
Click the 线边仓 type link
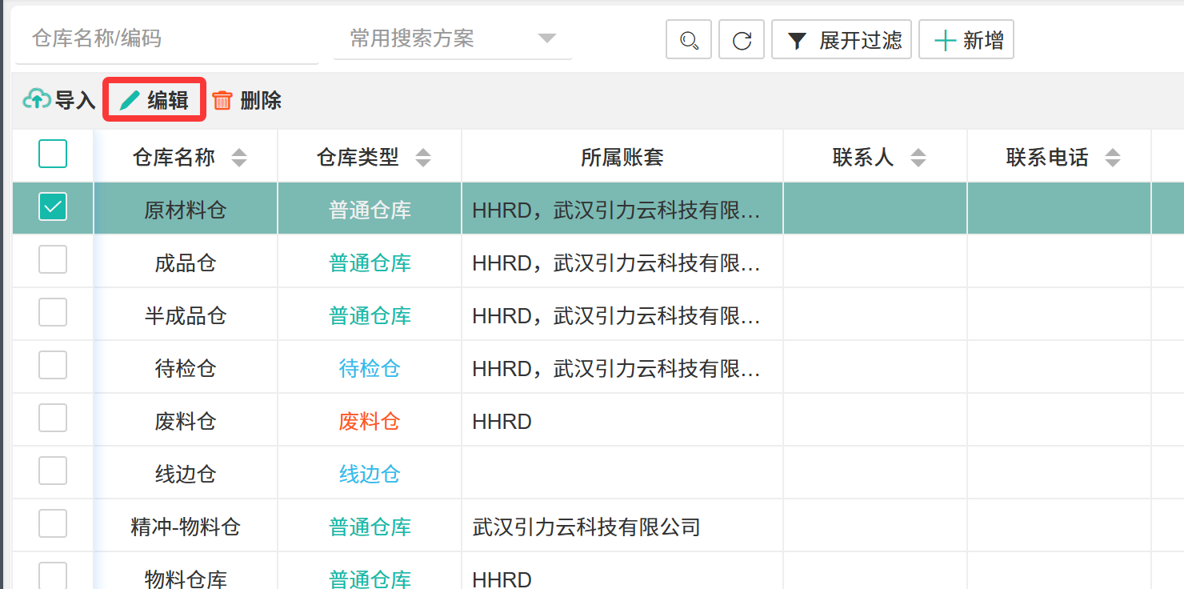[370, 475]
